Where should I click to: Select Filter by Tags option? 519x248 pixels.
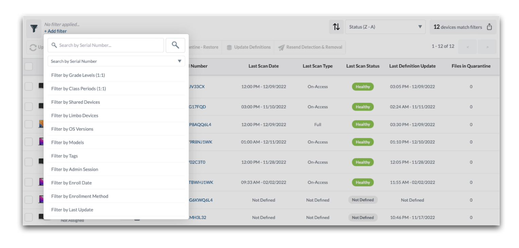[65, 156]
